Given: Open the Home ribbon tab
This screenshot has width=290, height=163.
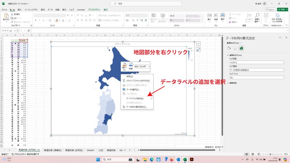Looking at the screenshot, I should (12, 10).
